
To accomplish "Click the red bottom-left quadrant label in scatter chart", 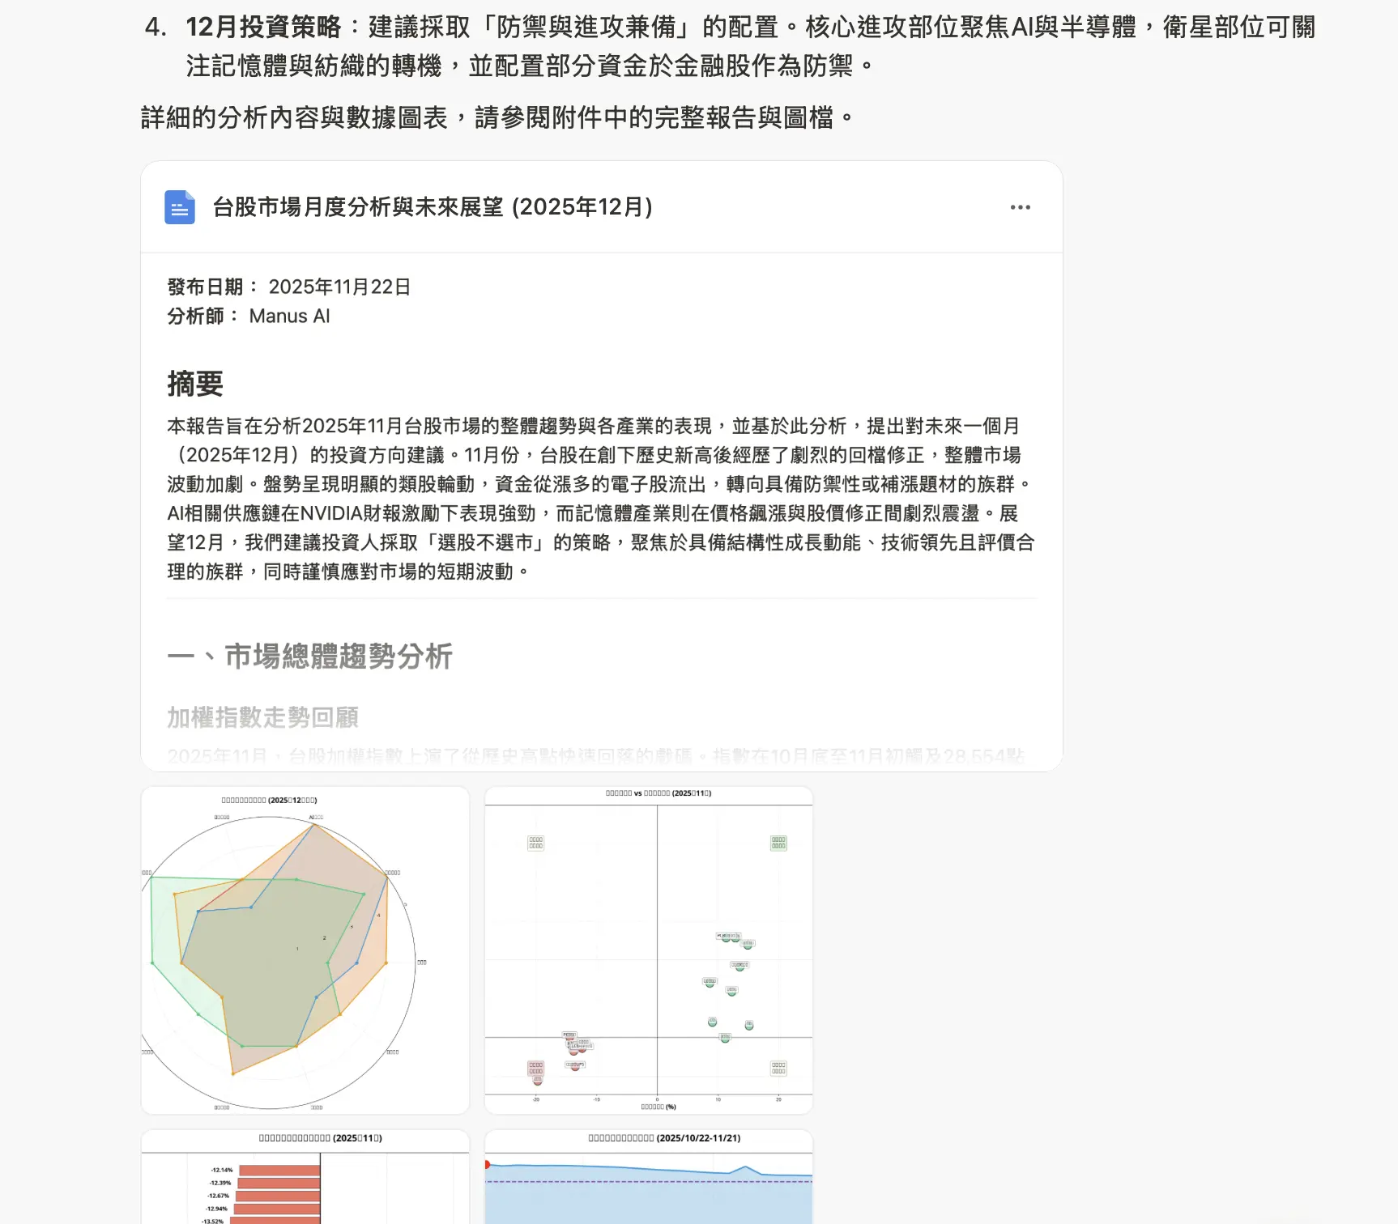I will pyautogui.click(x=535, y=1068).
